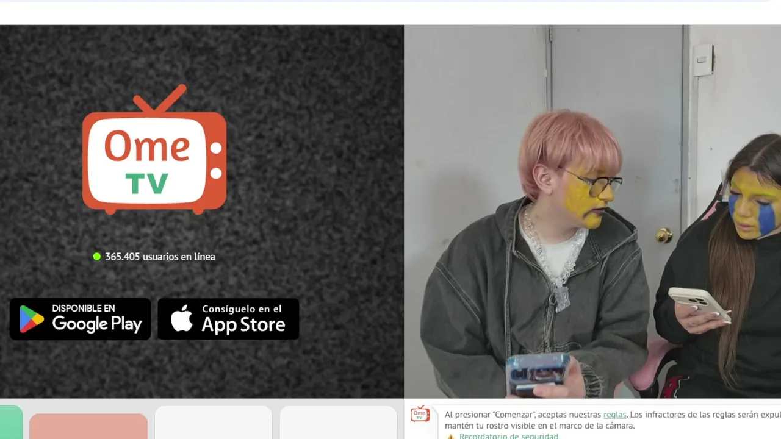This screenshot has height=439, width=781.
Task: Click the "mantén tu rostro visible" message line
Action: click(539, 426)
